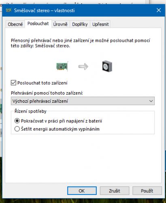Uncheck Poslouchat toto zařízení checkbox

[x=13, y=83]
